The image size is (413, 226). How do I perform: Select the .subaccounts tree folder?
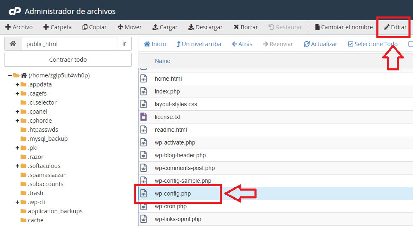click(46, 184)
